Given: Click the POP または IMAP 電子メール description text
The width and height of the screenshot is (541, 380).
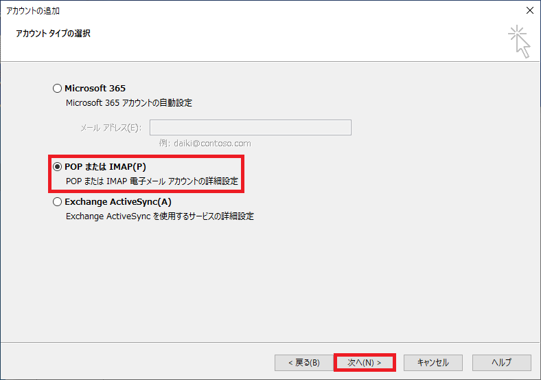Looking at the screenshot, I should [152, 181].
